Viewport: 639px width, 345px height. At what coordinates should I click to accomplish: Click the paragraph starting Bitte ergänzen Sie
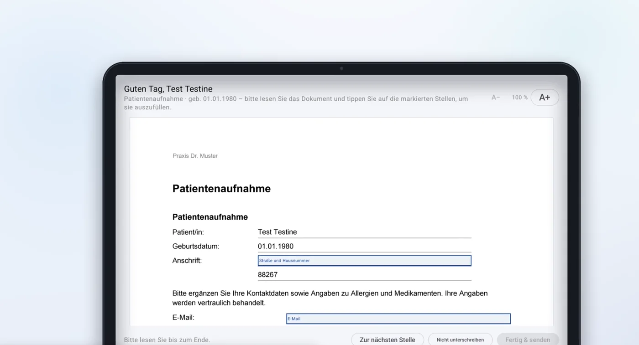330,298
